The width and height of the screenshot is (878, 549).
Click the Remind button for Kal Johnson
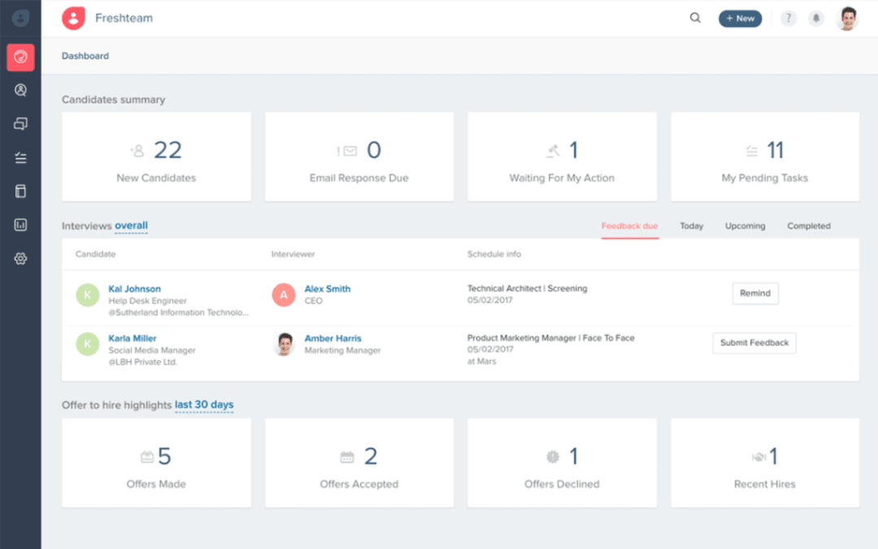point(755,294)
